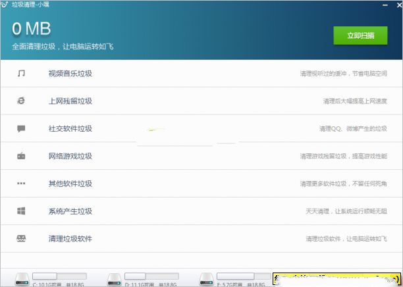Click the C: drive icon
The height and width of the screenshot is (287, 403).
tap(20, 278)
